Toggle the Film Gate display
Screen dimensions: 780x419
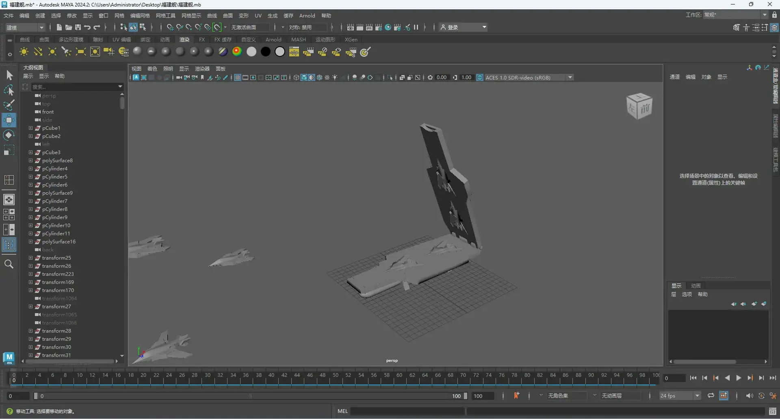245,77
